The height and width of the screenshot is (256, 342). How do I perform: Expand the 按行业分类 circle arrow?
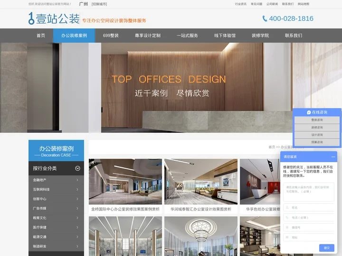pyautogui.click(x=77, y=168)
